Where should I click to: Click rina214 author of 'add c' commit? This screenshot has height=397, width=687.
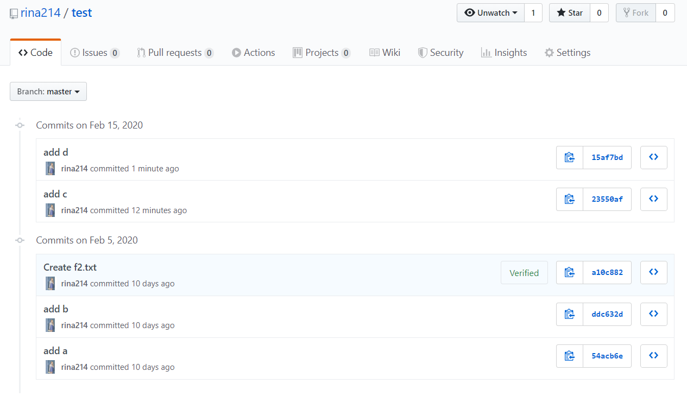pos(74,210)
